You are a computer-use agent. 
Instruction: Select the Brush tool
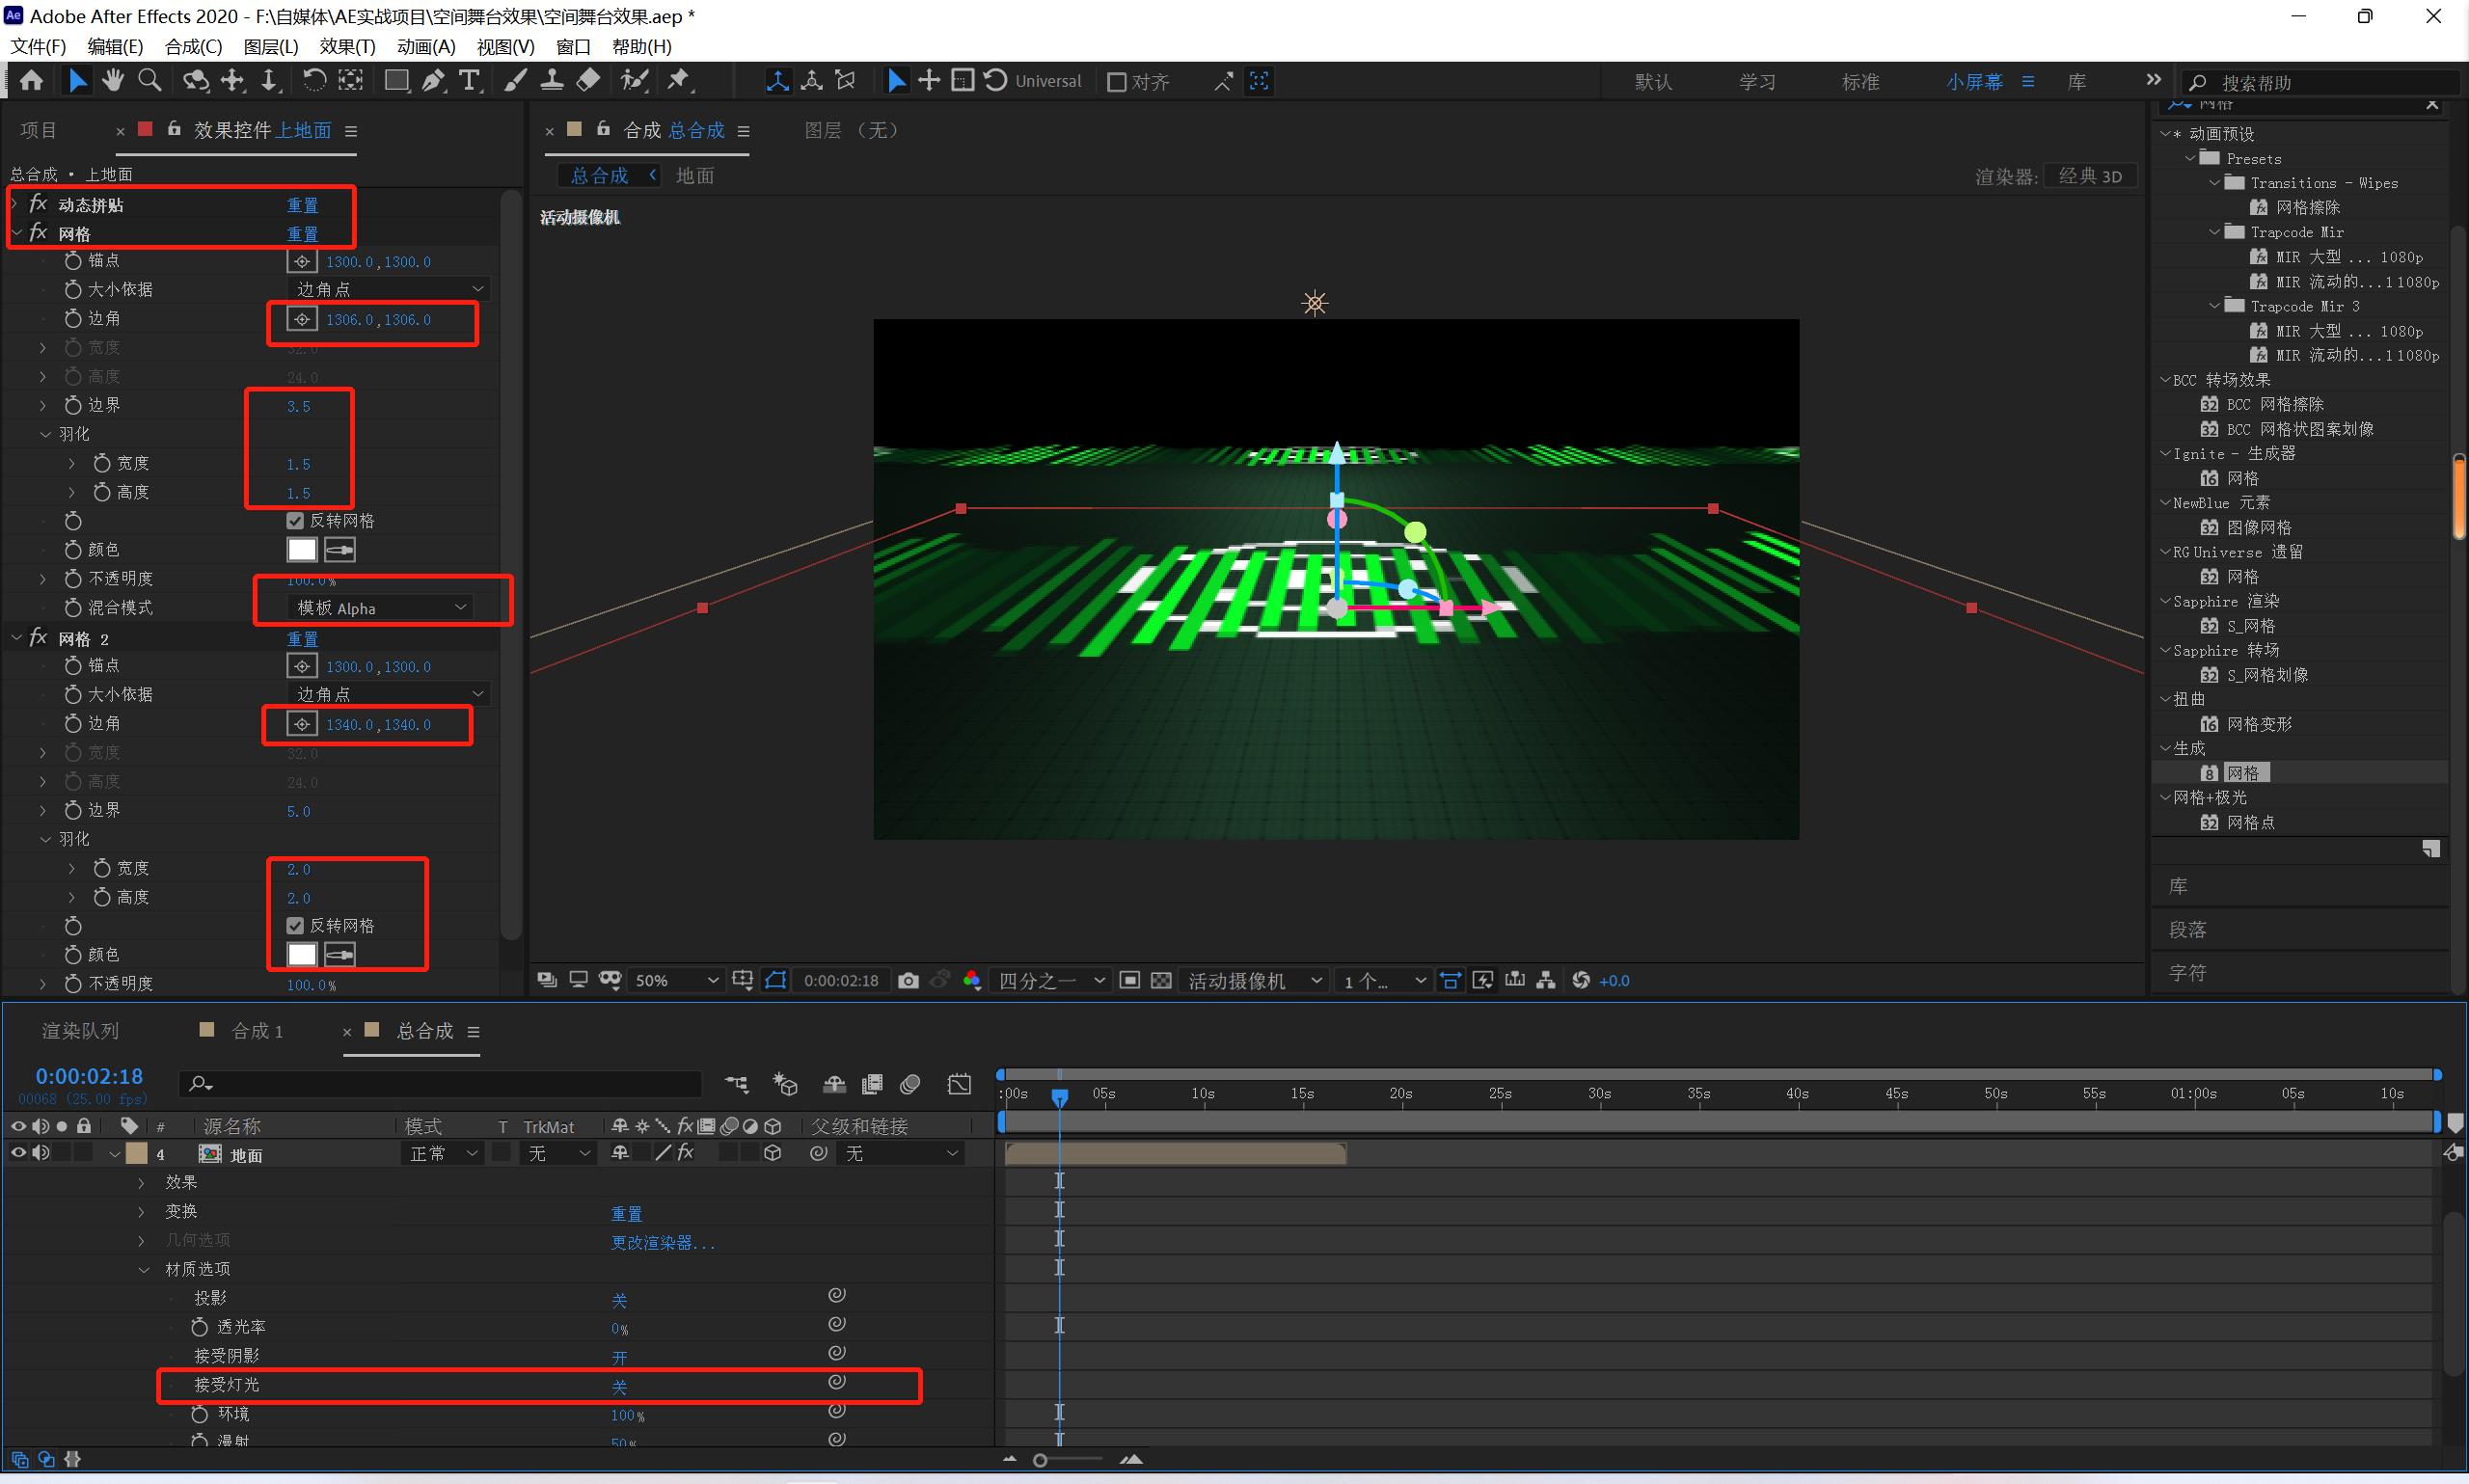515,81
